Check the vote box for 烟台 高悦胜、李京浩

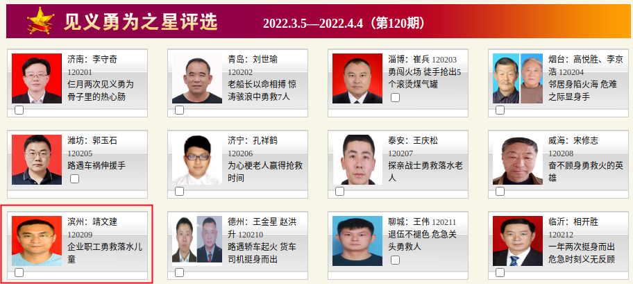[500, 110]
